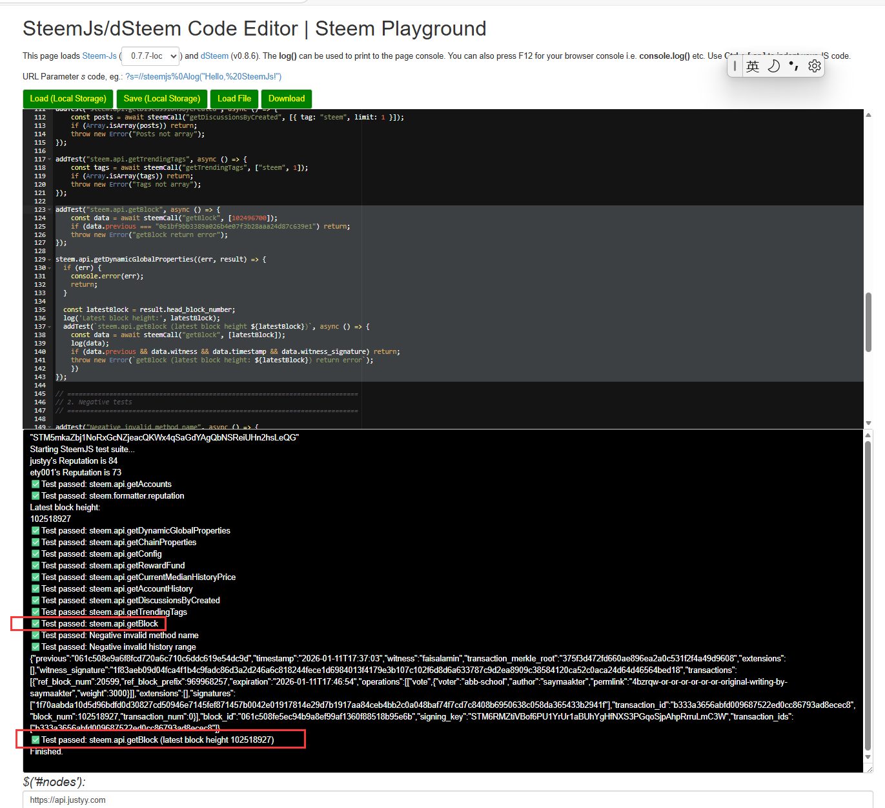Focus the nodes input field with https://api.justyy.com
This screenshot has width=885, height=808.
click(448, 800)
